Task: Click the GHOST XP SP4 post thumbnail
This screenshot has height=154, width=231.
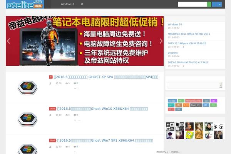Action: coord(27,87)
